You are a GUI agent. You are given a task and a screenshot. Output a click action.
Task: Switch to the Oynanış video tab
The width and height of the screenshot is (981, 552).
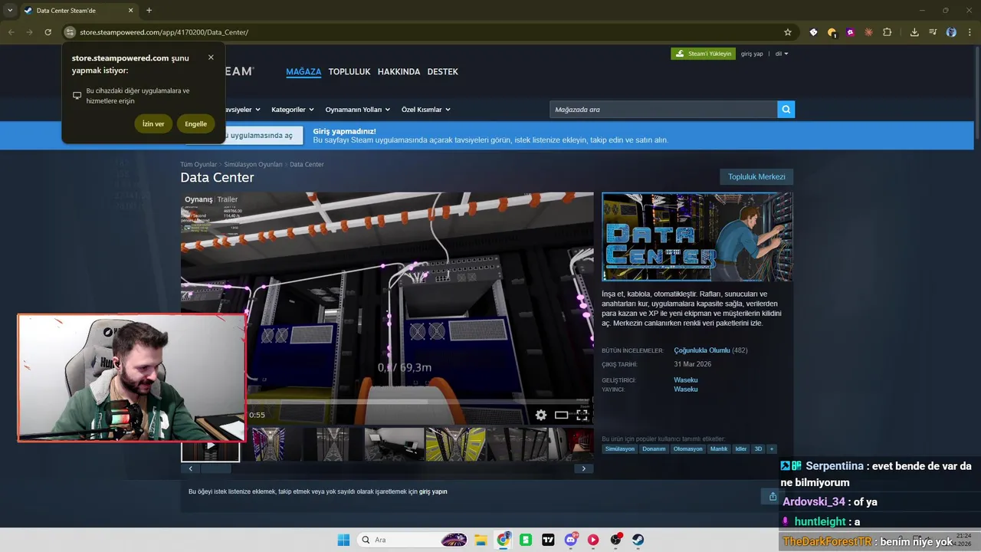(198, 199)
